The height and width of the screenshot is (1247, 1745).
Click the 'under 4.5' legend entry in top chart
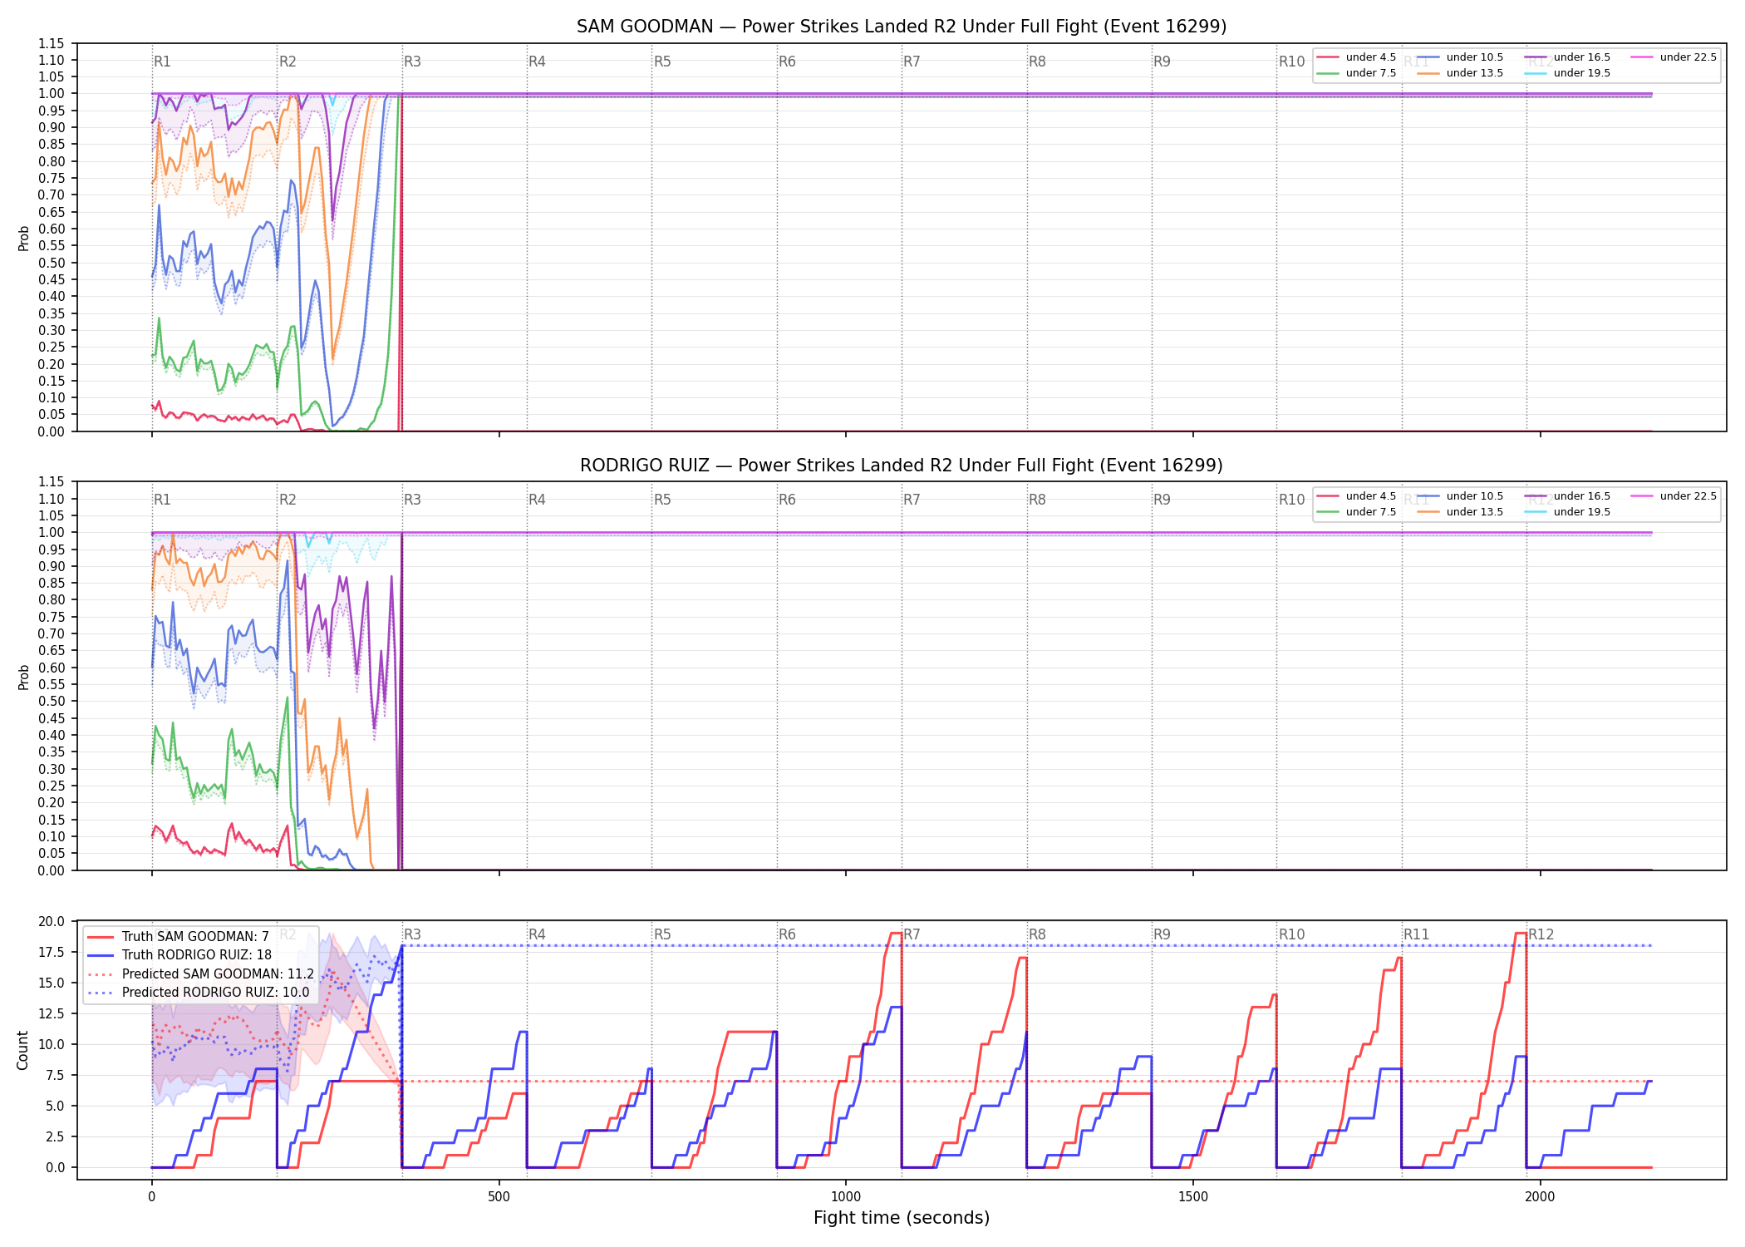pyautogui.click(x=1356, y=57)
